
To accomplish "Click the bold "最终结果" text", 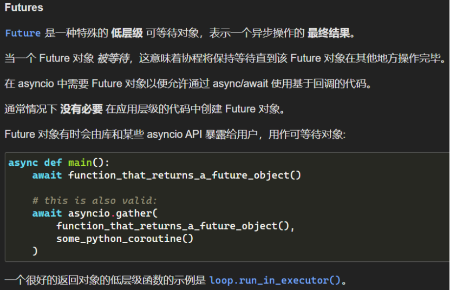I will 329,33.
